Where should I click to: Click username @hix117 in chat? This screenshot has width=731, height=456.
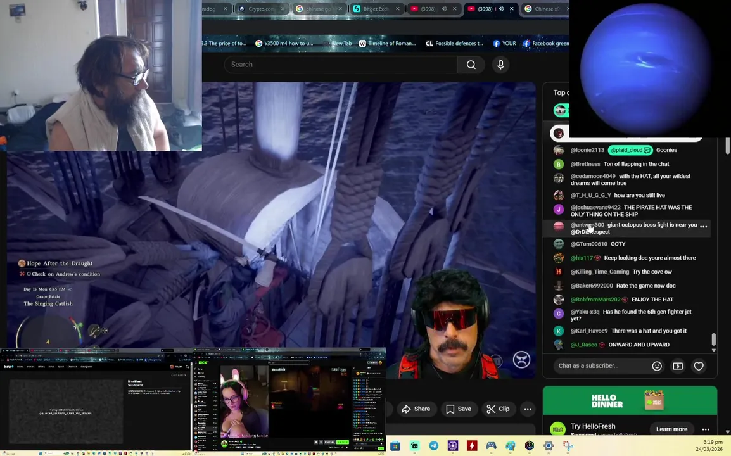click(582, 258)
